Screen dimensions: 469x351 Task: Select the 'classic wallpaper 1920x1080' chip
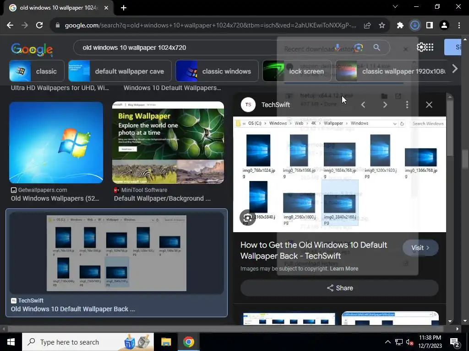[x=392, y=71]
